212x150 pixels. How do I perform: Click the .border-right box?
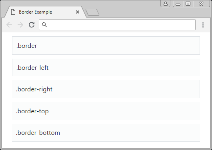[106, 89]
